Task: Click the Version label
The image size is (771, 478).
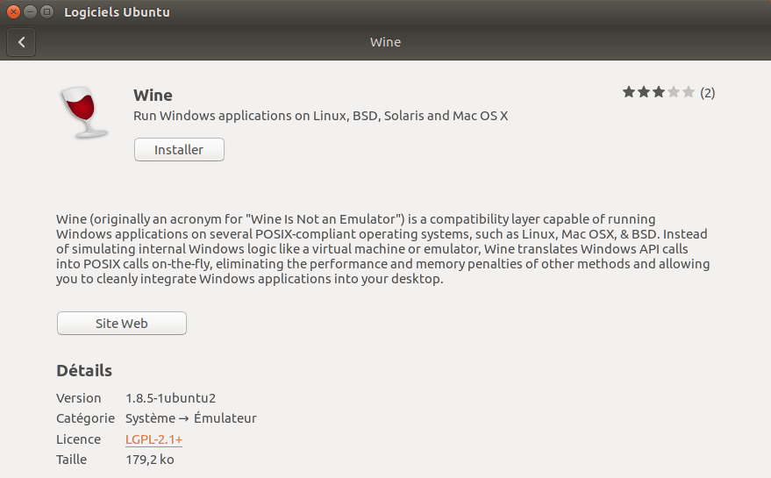Action: pyautogui.click(x=79, y=398)
